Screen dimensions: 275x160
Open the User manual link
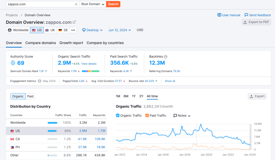229,15
